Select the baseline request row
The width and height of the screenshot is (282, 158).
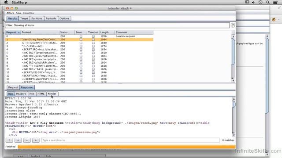pyautogui.click(x=79, y=36)
